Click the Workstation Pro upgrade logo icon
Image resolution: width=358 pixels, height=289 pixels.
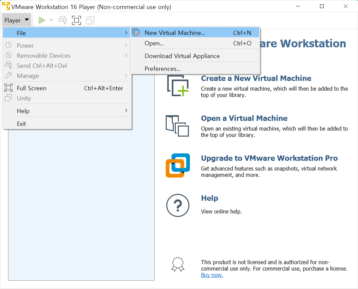pos(177,165)
